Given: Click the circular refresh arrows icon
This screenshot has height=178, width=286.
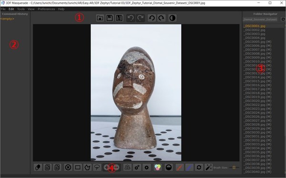Looking at the screenshot, I should coord(199,167).
